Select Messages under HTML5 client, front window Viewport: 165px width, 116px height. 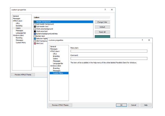[57, 61]
